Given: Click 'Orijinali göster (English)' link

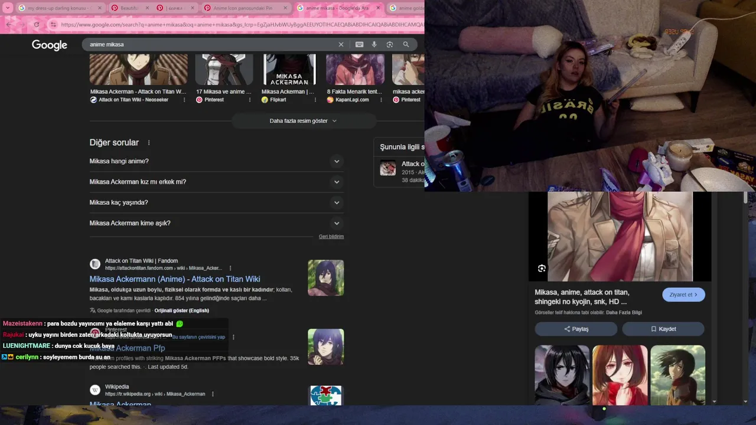Looking at the screenshot, I should click(181, 310).
